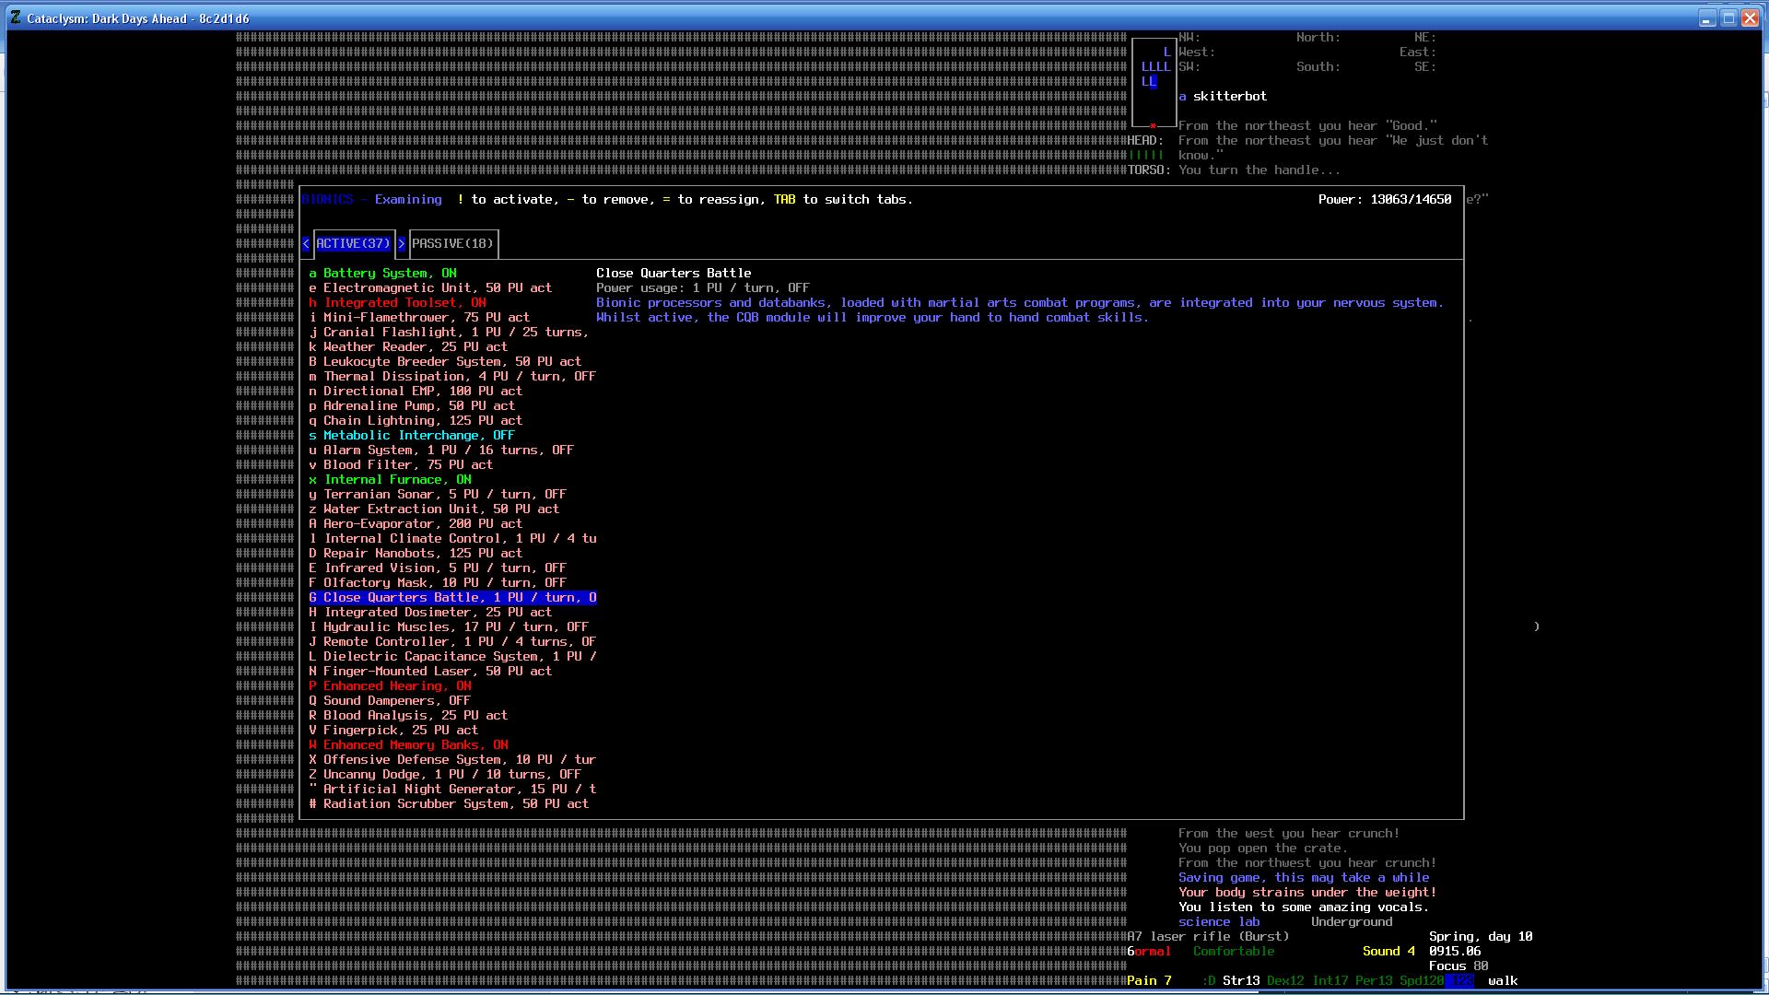
Task: Select Repair Nanobots bionic
Action: tap(416, 554)
